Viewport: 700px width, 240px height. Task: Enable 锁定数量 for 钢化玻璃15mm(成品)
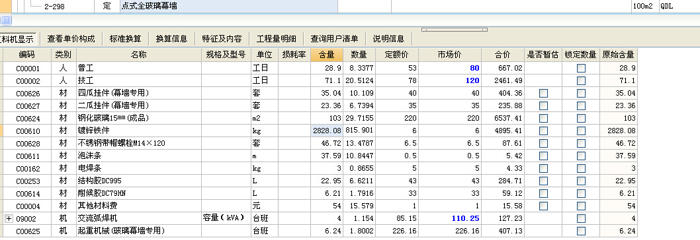click(x=581, y=119)
